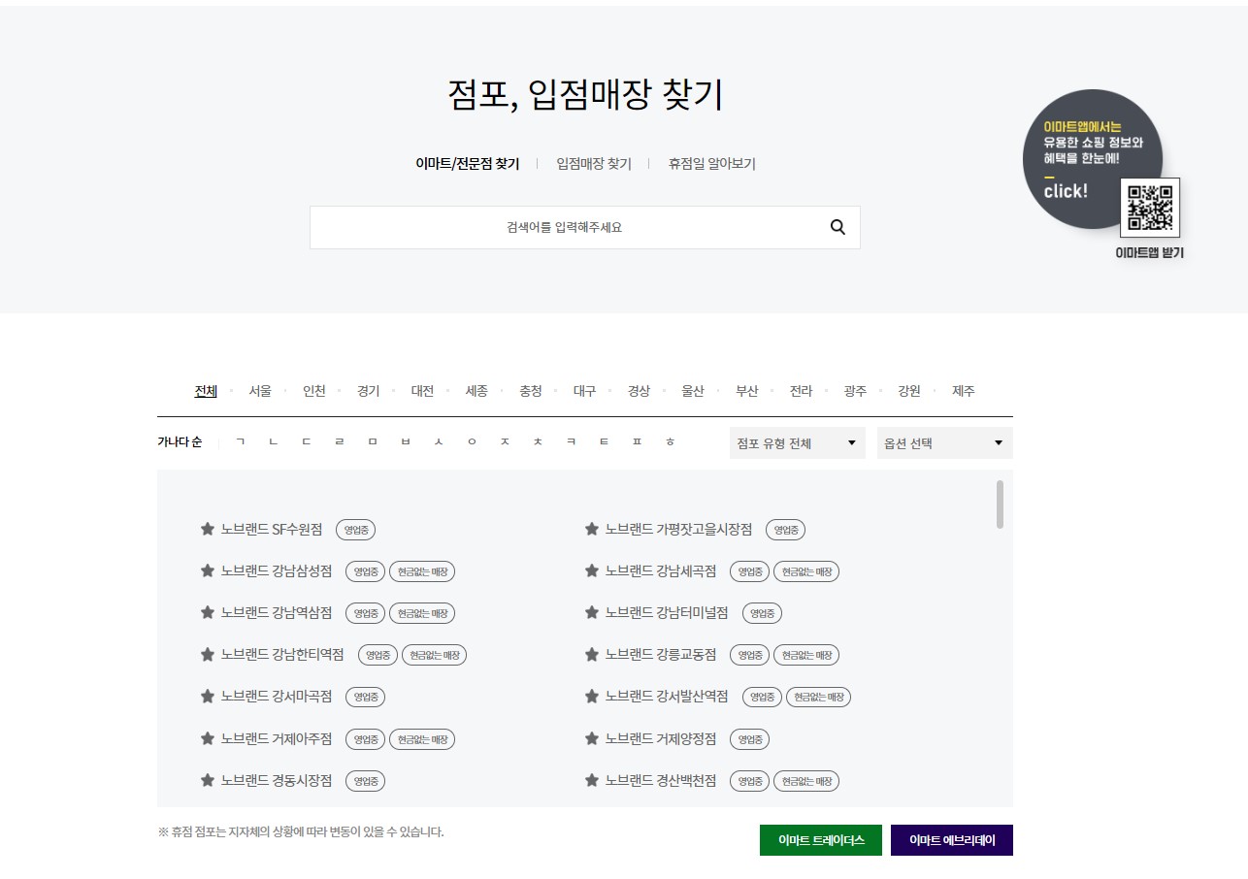Filter stores by 인천 region
Screen dimensions: 1248x879
point(314,391)
